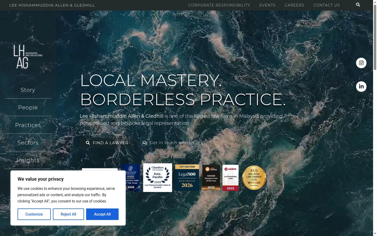The width and height of the screenshot is (377, 236).
Task: Open the search magnifier in top bar
Action: click(358, 5)
